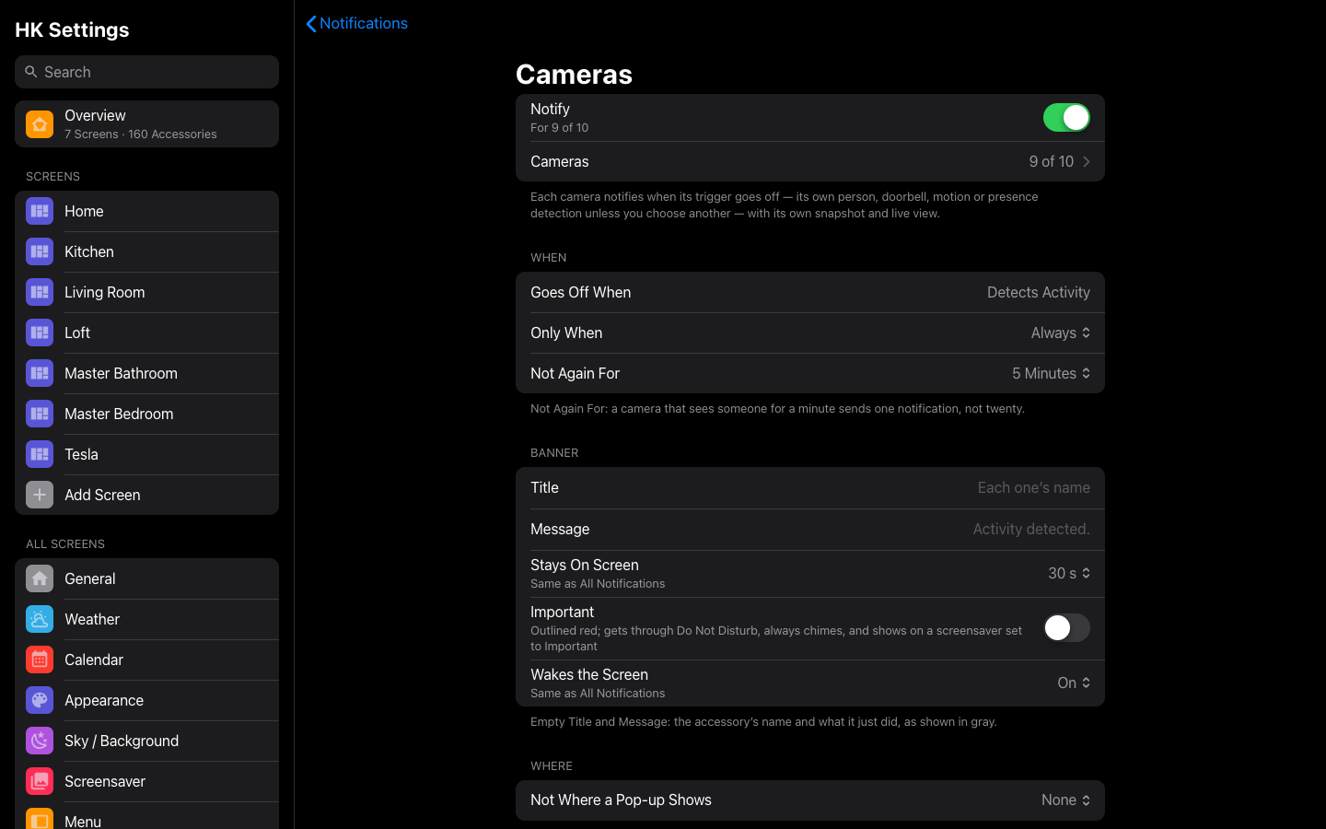The height and width of the screenshot is (829, 1326).
Task: Go back to Notifications
Action: coord(356,23)
